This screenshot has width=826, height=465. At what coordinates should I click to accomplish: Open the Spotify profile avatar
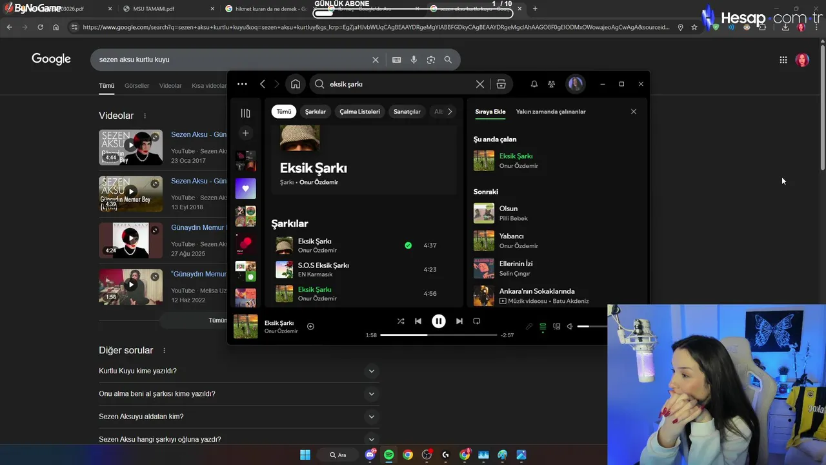coord(575,84)
